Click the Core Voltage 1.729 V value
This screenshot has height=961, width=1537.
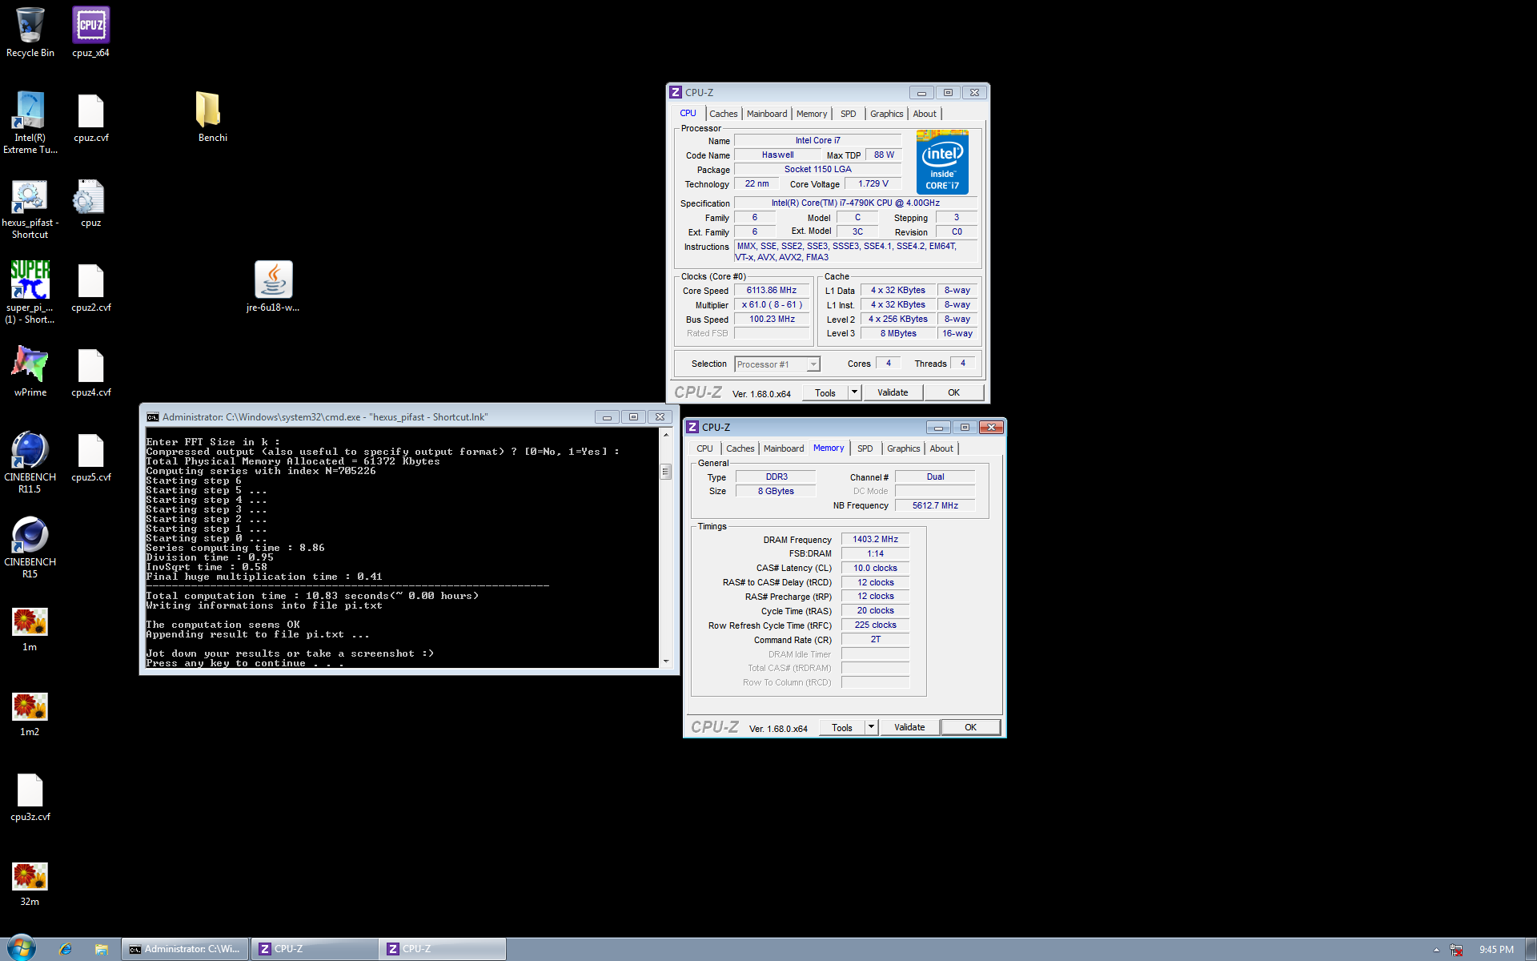pos(873,184)
